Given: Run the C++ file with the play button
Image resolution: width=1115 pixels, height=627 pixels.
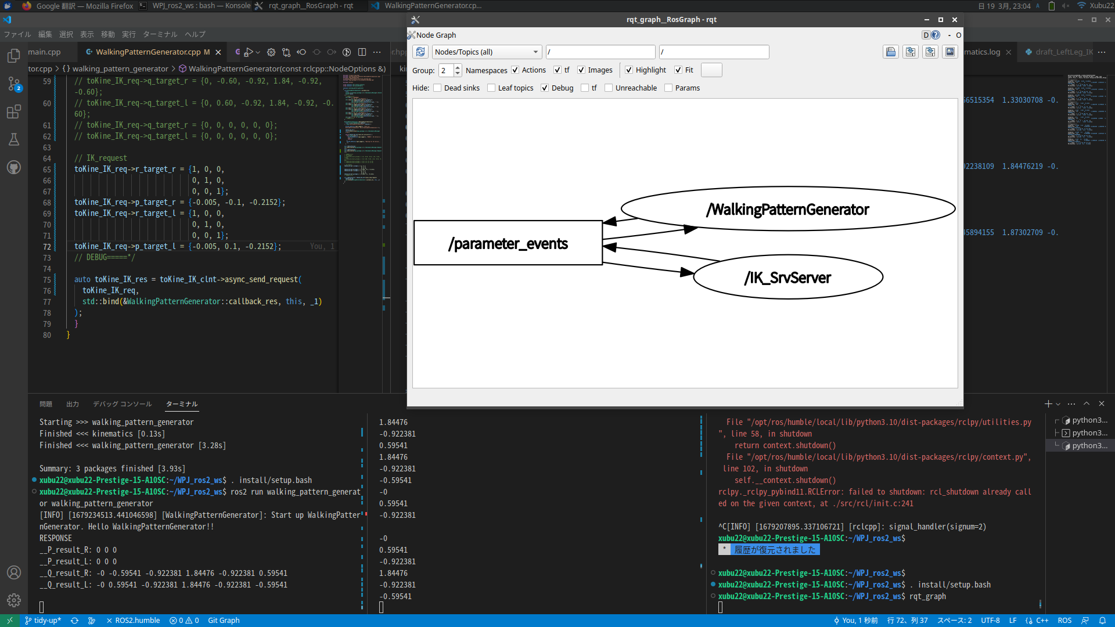Looking at the screenshot, I should point(249,52).
